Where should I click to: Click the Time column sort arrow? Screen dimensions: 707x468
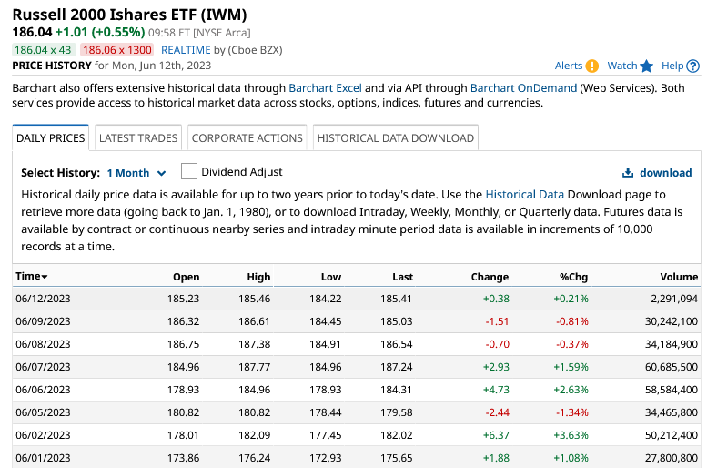pyautogui.click(x=45, y=277)
